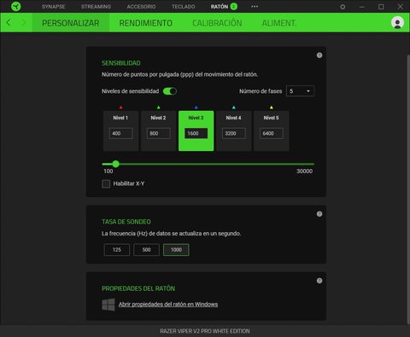Open the user profile avatar
This screenshot has width=410, height=337.
point(397,22)
